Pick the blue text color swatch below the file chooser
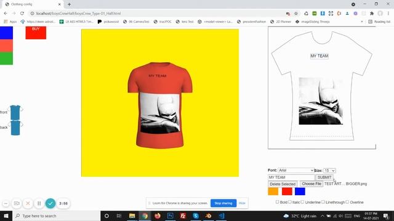The height and width of the screenshot is (221, 394). pyautogui.click(x=300, y=192)
